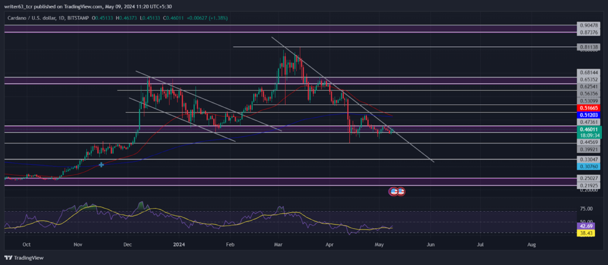The height and width of the screenshot is (265, 608).
Task: Click the red 0.51665 moving average price label
Action: pos(589,107)
